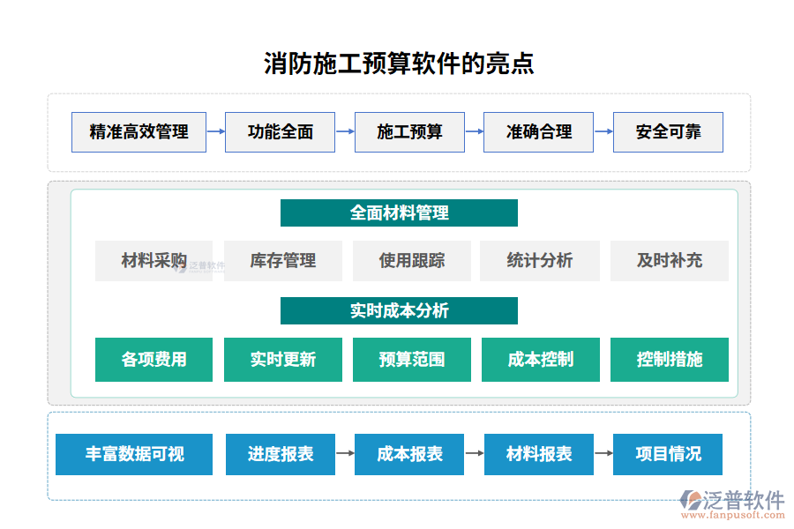Screen dimensions: 794x529
Task: Click the 预算范围 green button
Action: pyautogui.click(x=411, y=360)
